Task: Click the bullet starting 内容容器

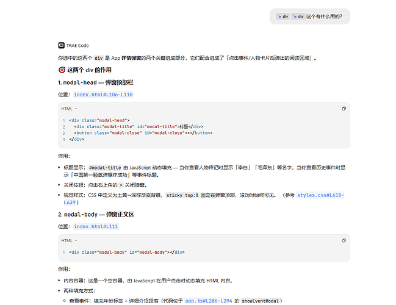Action: coord(148,281)
